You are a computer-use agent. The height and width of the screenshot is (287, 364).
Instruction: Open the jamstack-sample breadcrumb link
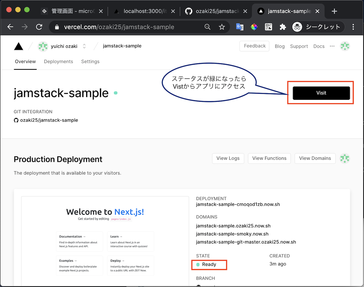coord(122,46)
